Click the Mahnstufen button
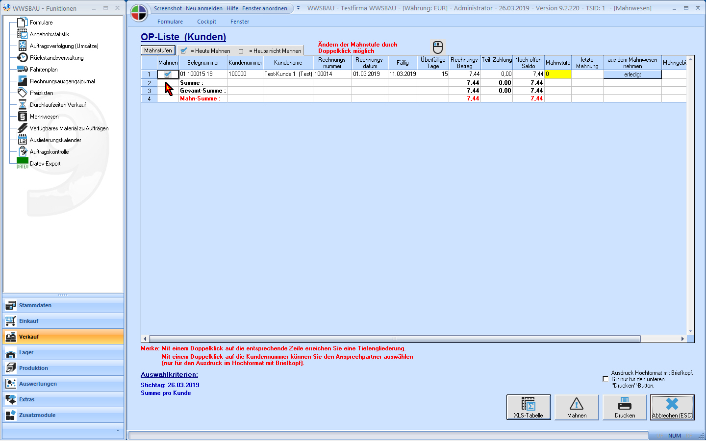This screenshot has width=706, height=441. pos(158,50)
